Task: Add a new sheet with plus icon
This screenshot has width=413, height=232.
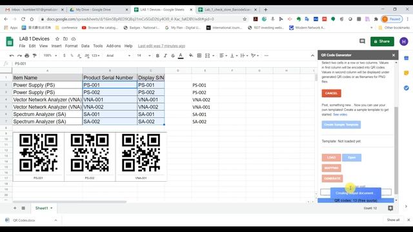Action: (15, 208)
